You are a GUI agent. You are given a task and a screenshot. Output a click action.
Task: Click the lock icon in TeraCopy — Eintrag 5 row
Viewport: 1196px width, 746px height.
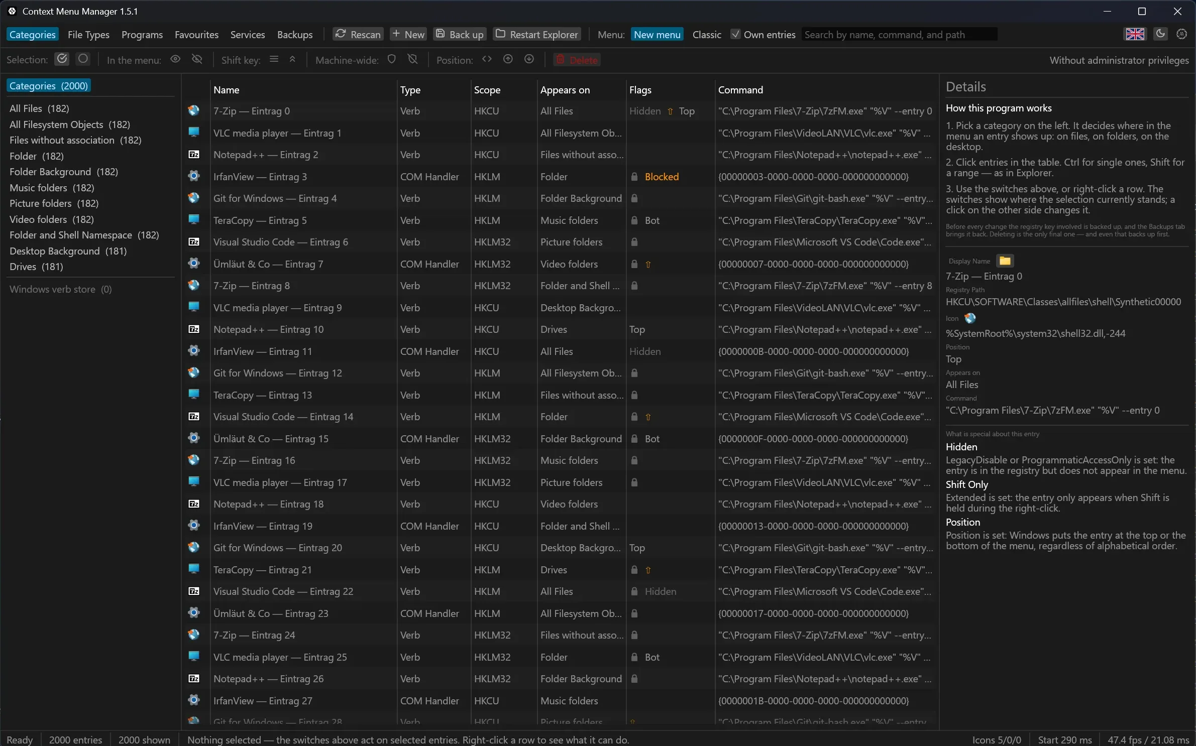(x=634, y=220)
